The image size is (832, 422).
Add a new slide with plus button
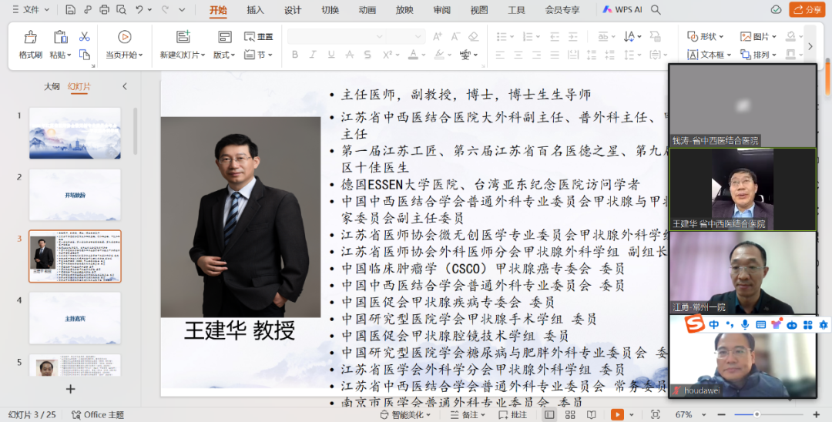pos(71,389)
